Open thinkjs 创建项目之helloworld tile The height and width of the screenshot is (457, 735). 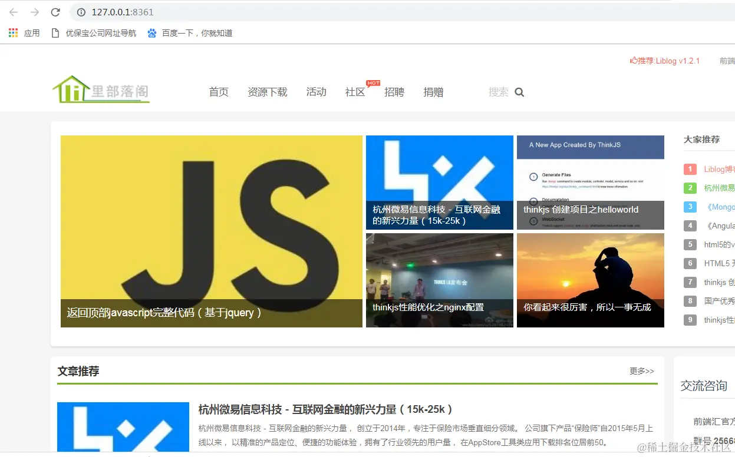(x=591, y=183)
